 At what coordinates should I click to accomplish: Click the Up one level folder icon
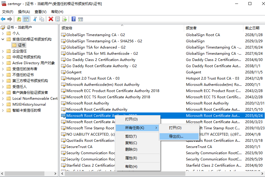(x=19, y=19)
